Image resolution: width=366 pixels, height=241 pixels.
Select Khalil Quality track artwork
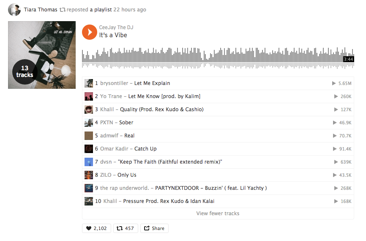89,109
